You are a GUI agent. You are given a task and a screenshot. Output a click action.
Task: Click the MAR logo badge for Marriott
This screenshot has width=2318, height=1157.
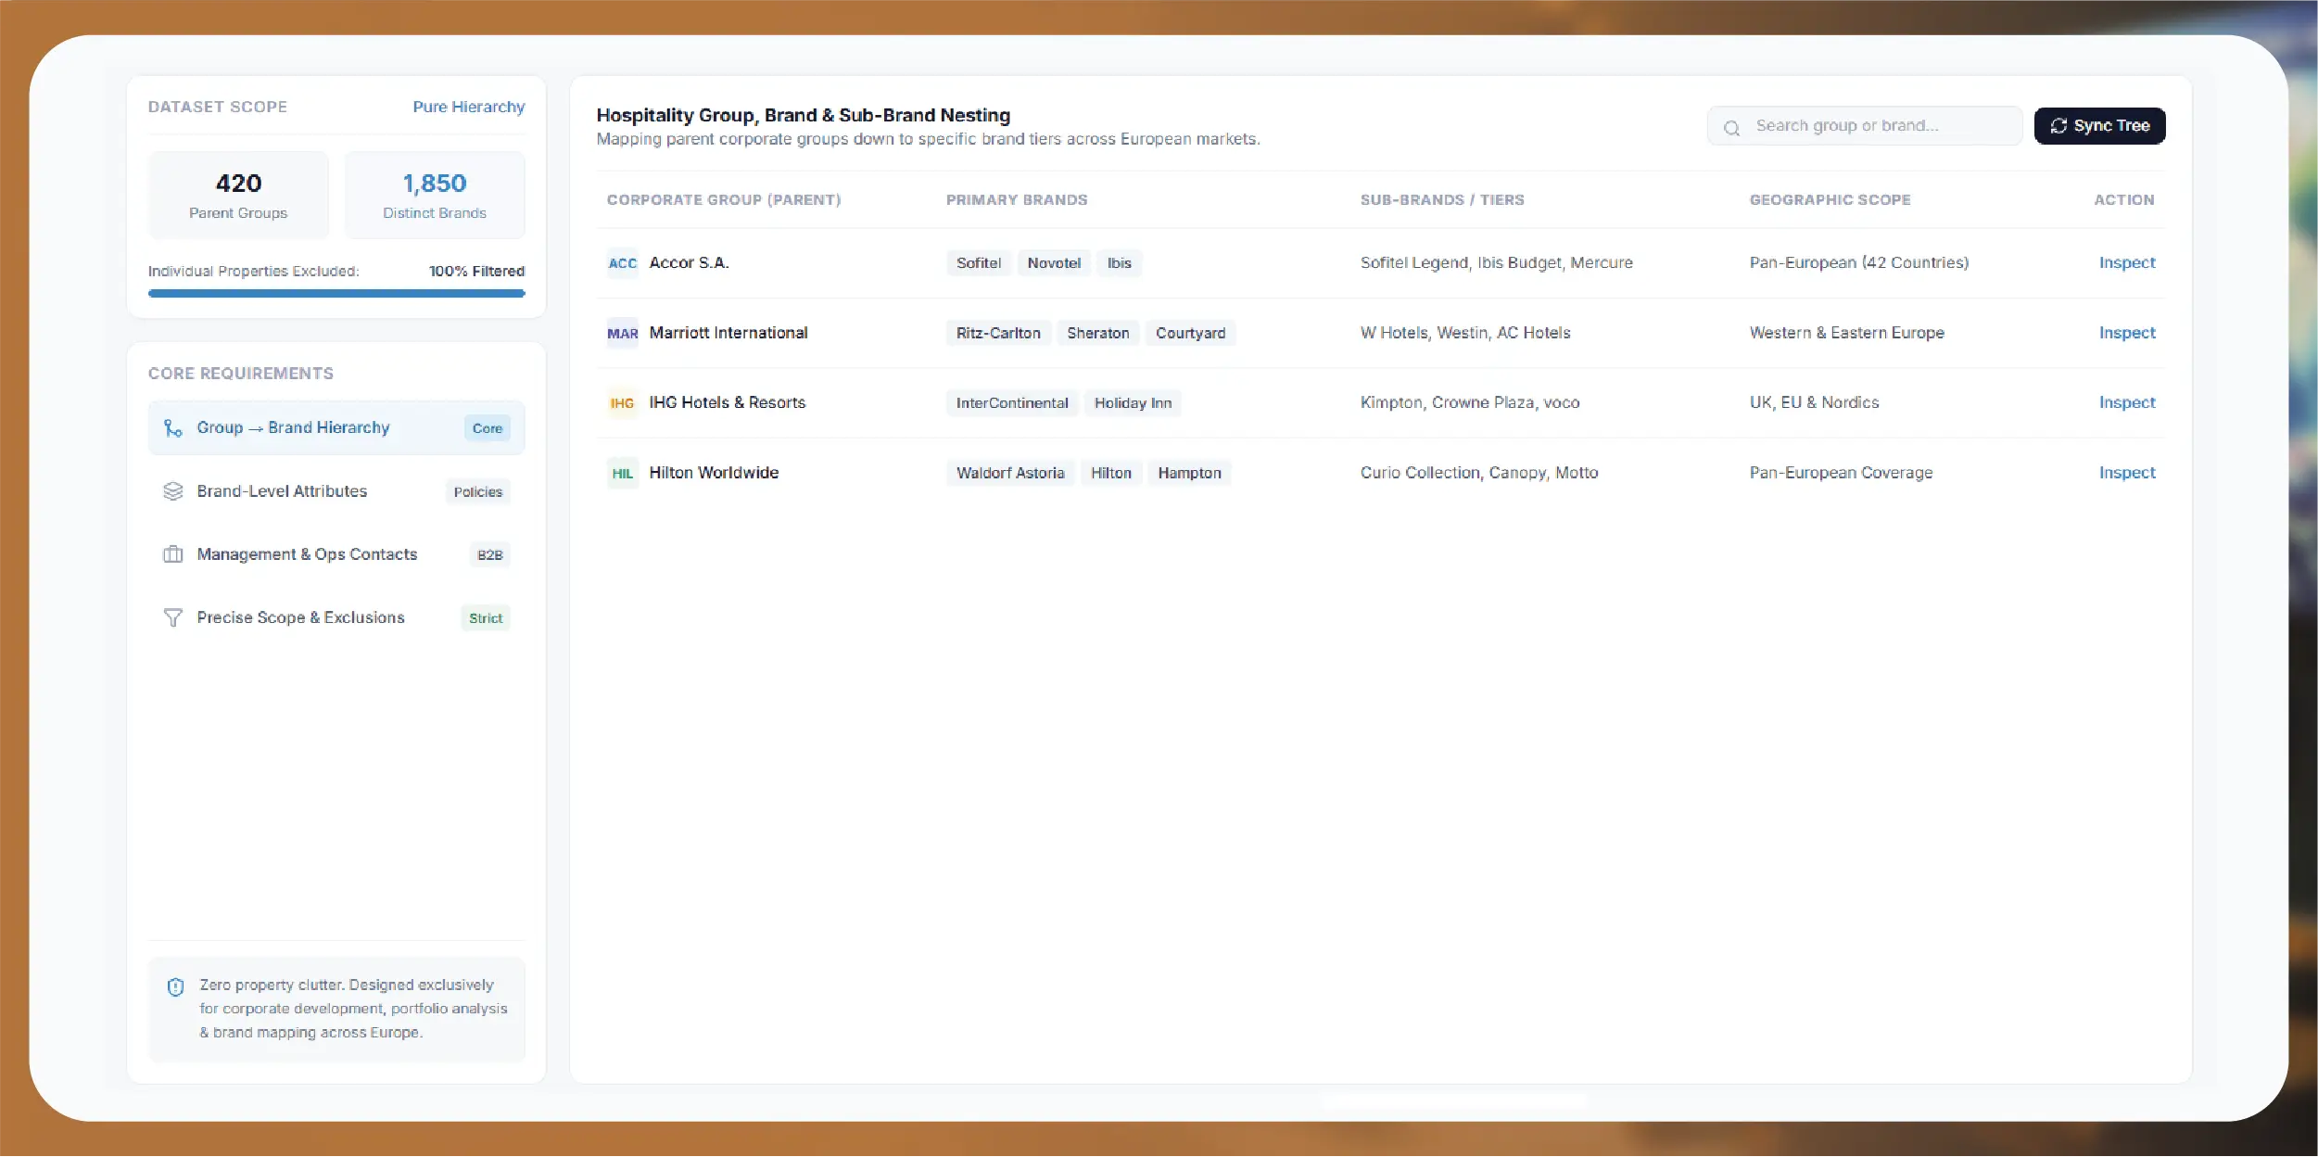point(623,334)
